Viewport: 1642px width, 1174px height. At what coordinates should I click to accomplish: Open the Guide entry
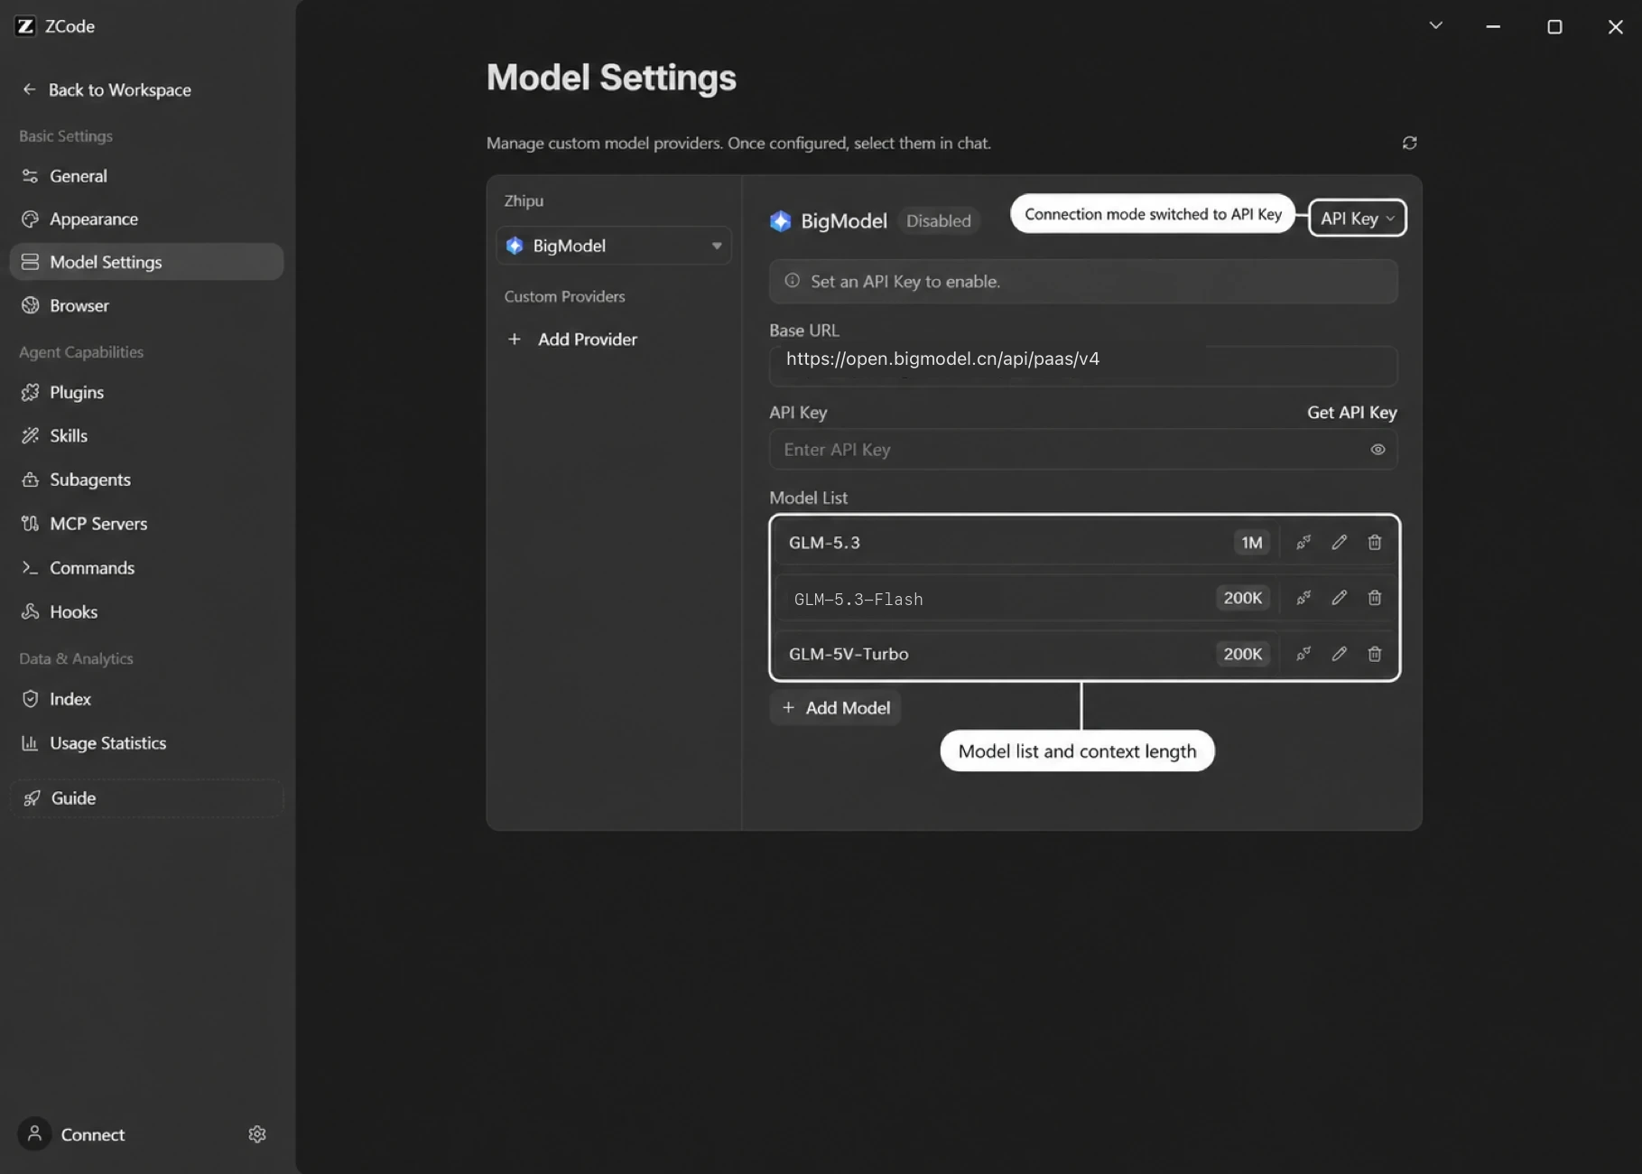coord(146,798)
